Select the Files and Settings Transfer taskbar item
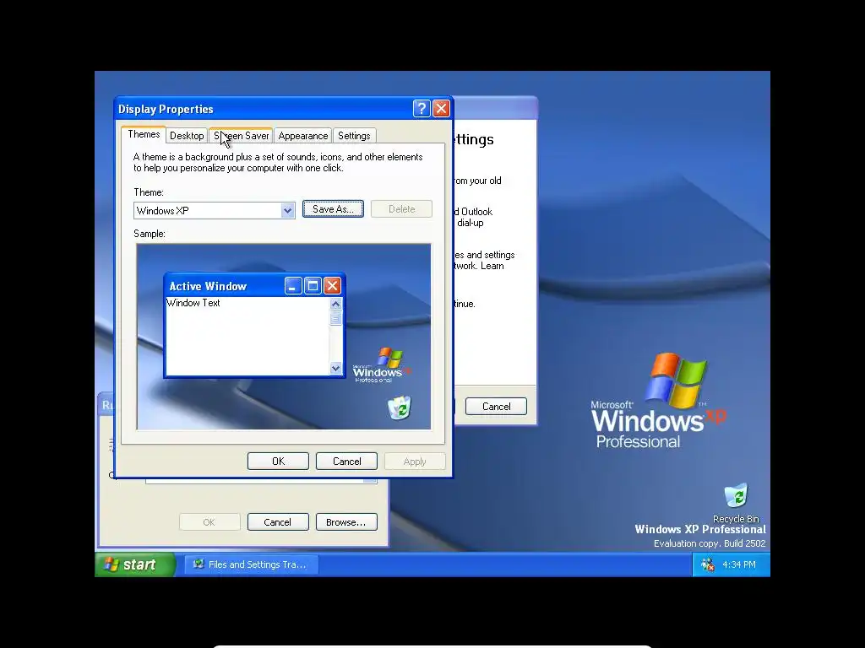Viewport: 865px width, 648px height. coord(251,564)
